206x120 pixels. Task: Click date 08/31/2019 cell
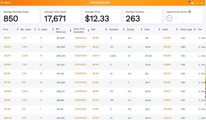pos(81,56)
